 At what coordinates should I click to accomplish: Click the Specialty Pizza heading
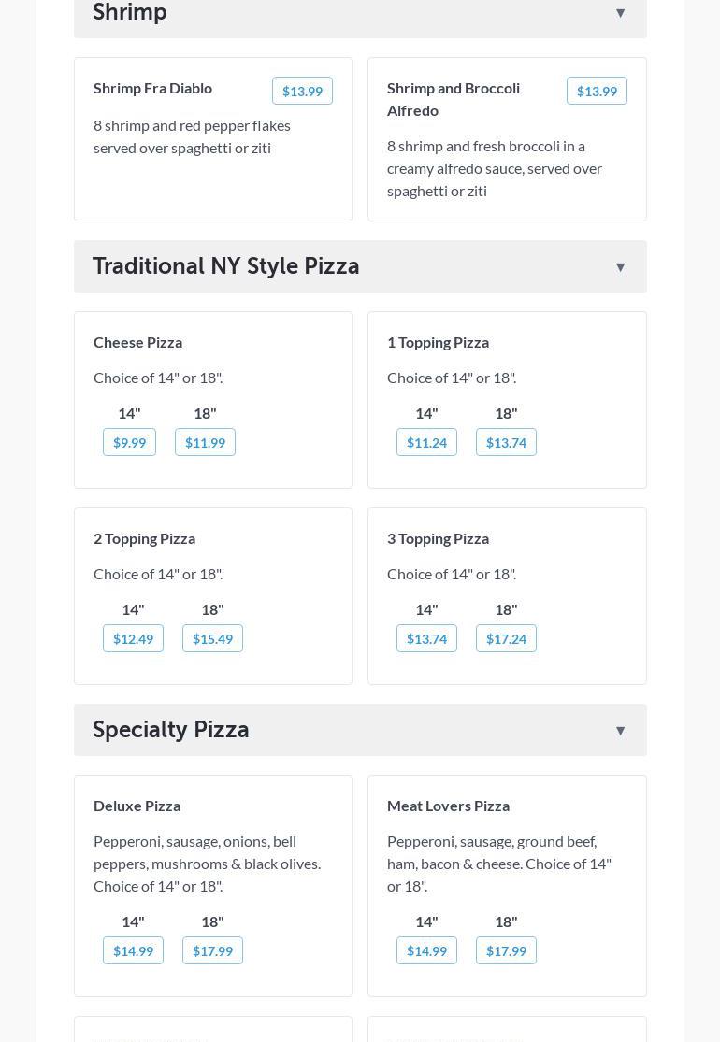tap(171, 730)
